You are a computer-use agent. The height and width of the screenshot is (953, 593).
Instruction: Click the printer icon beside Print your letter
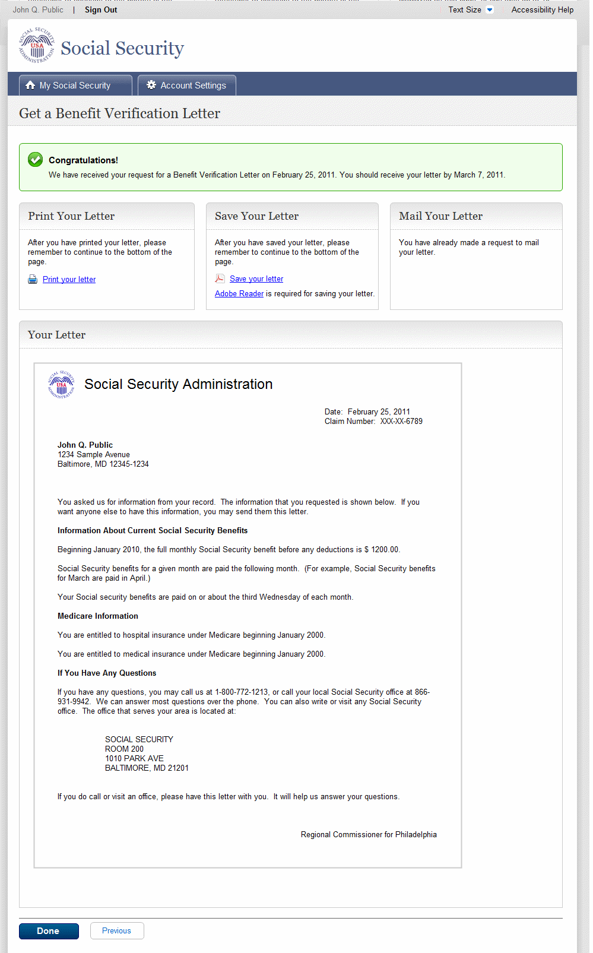click(33, 280)
